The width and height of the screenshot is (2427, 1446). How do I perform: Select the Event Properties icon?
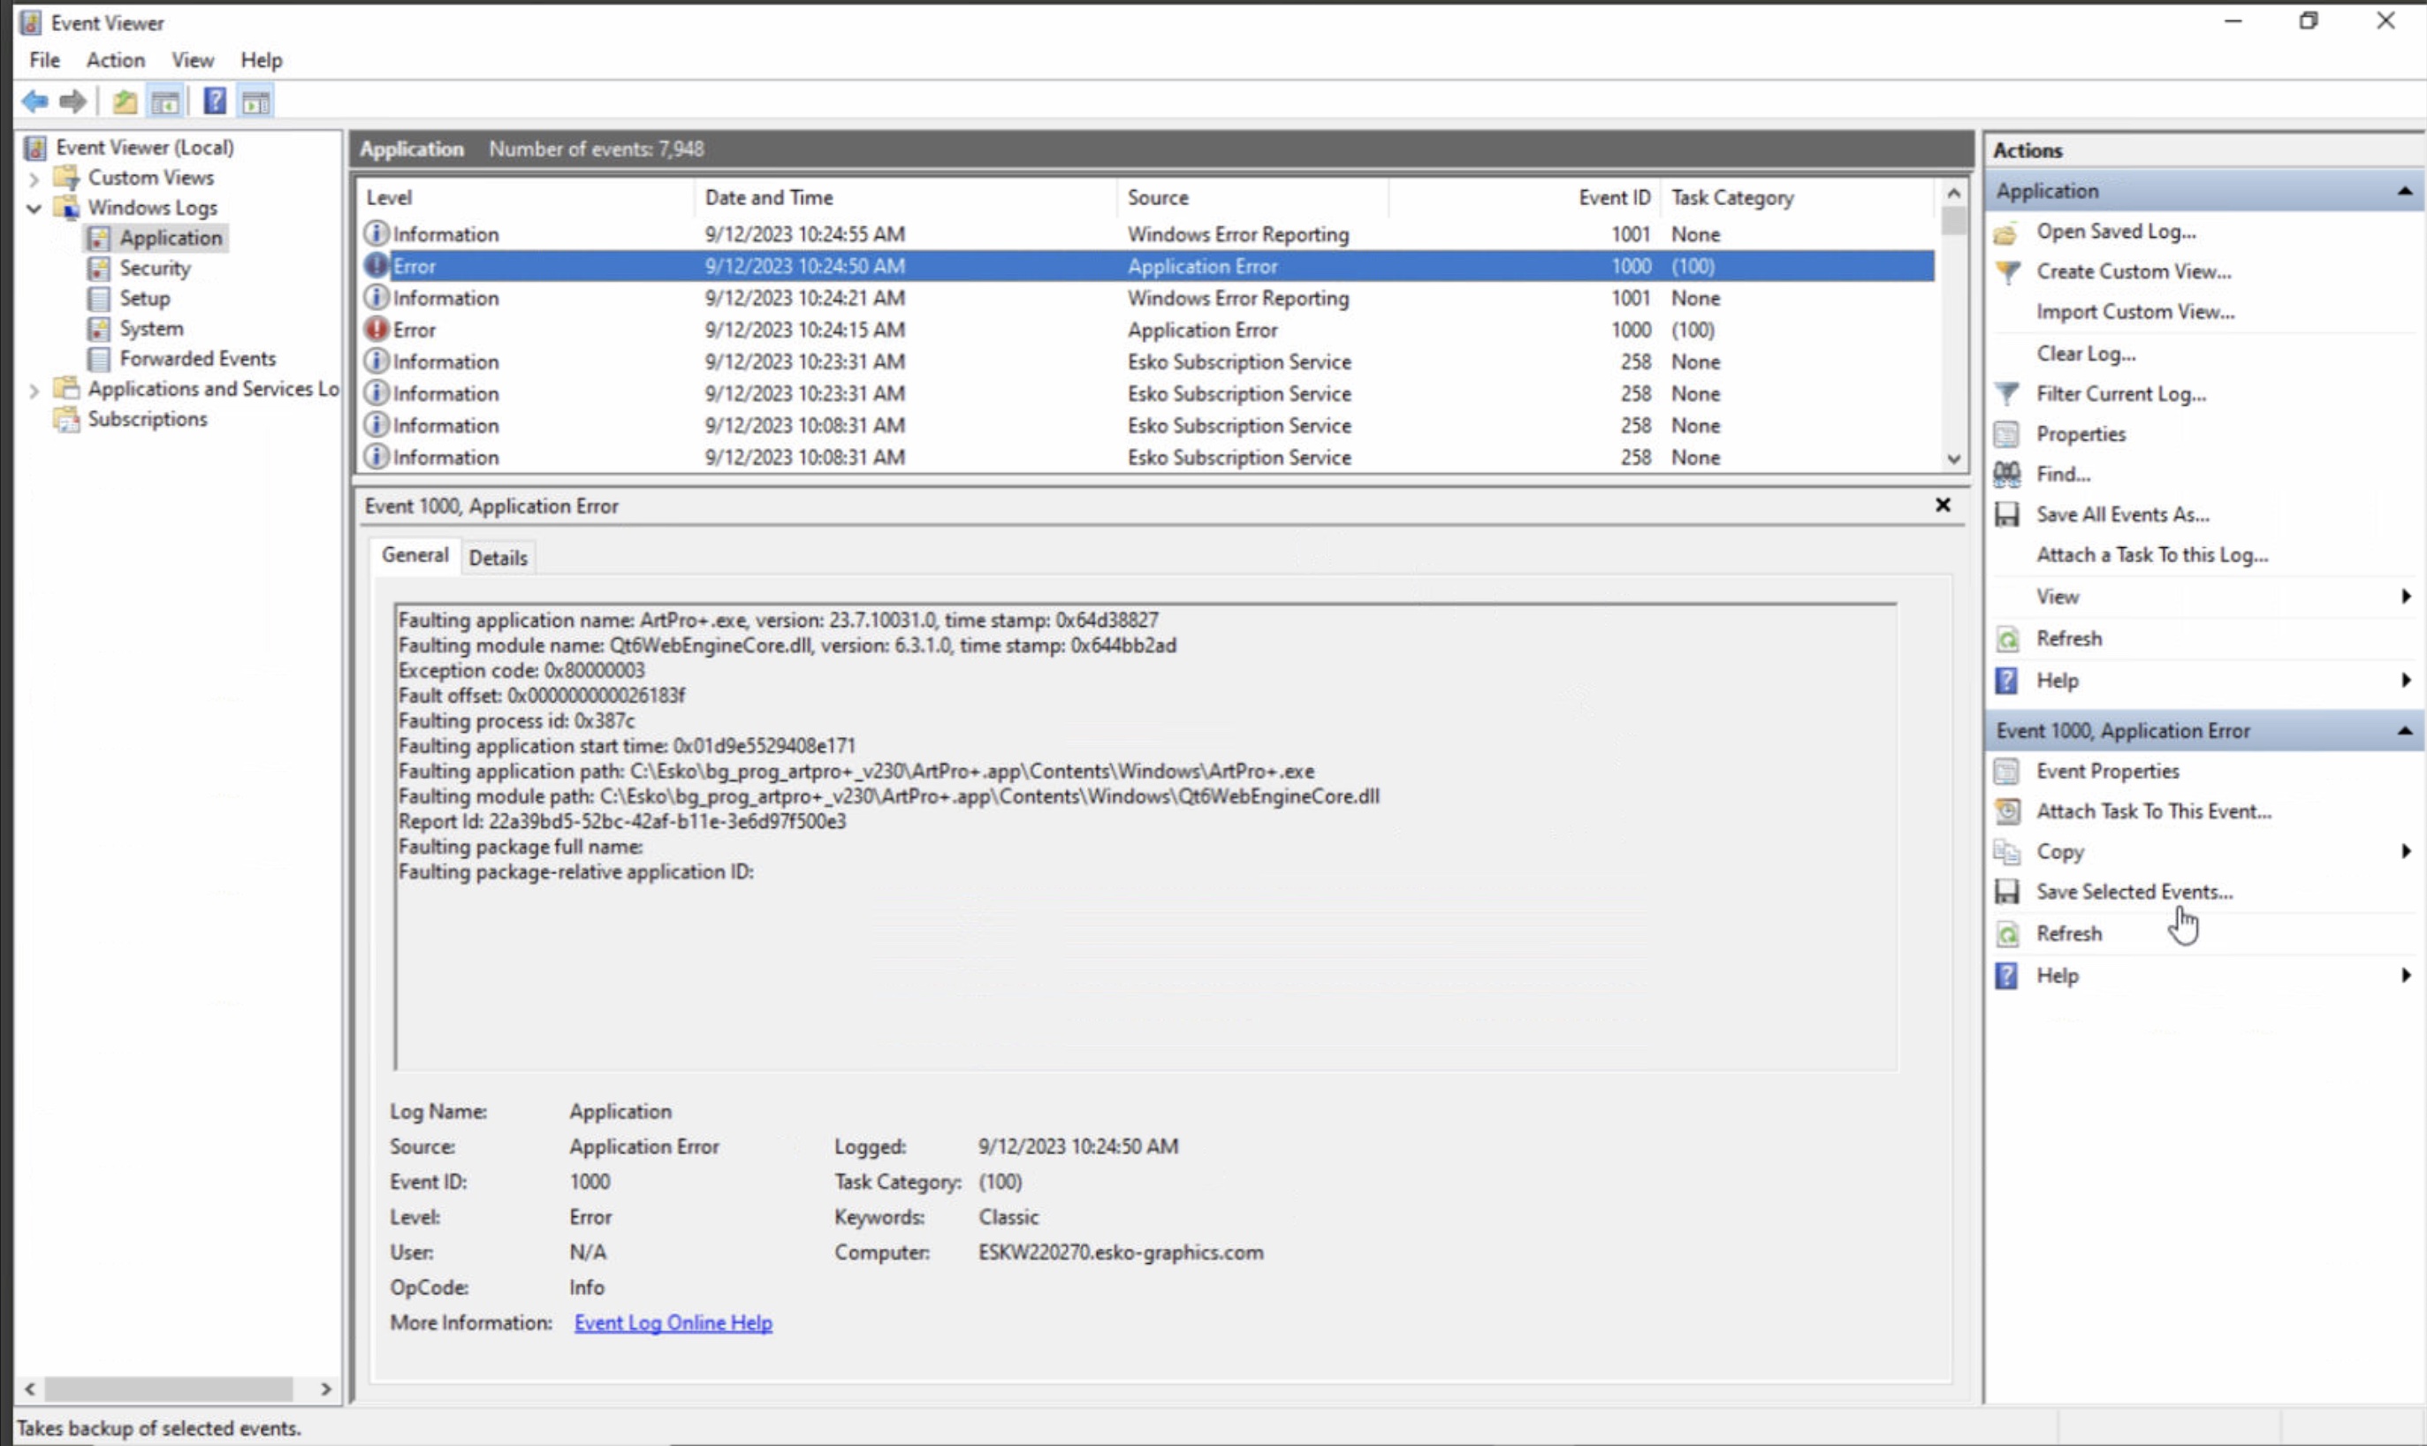pos(2007,771)
